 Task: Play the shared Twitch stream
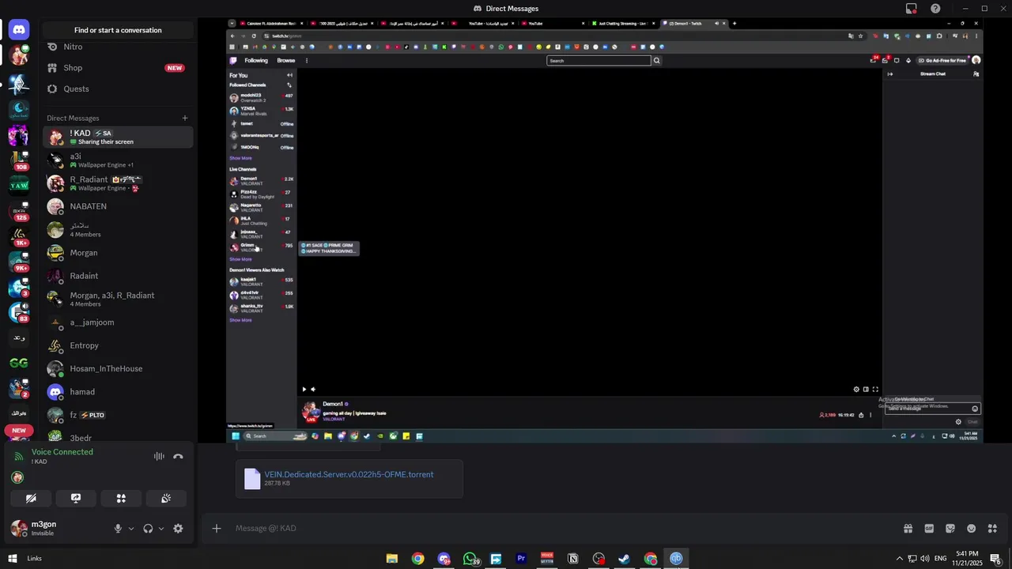[304, 389]
